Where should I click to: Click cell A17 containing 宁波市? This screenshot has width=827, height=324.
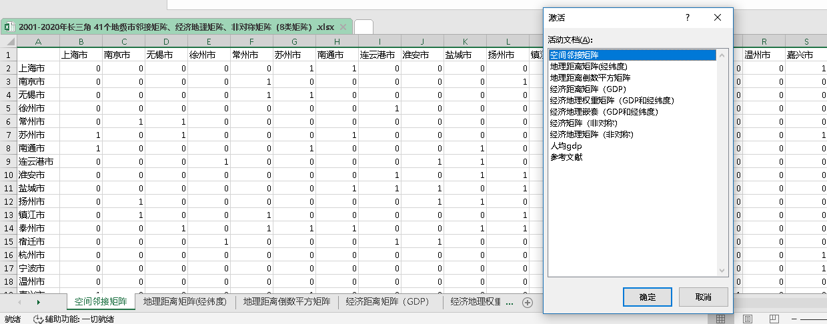coord(38,268)
